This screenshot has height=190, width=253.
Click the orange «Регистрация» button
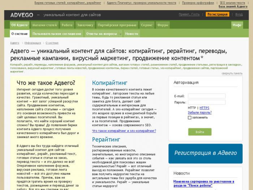click(x=217, y=14)
